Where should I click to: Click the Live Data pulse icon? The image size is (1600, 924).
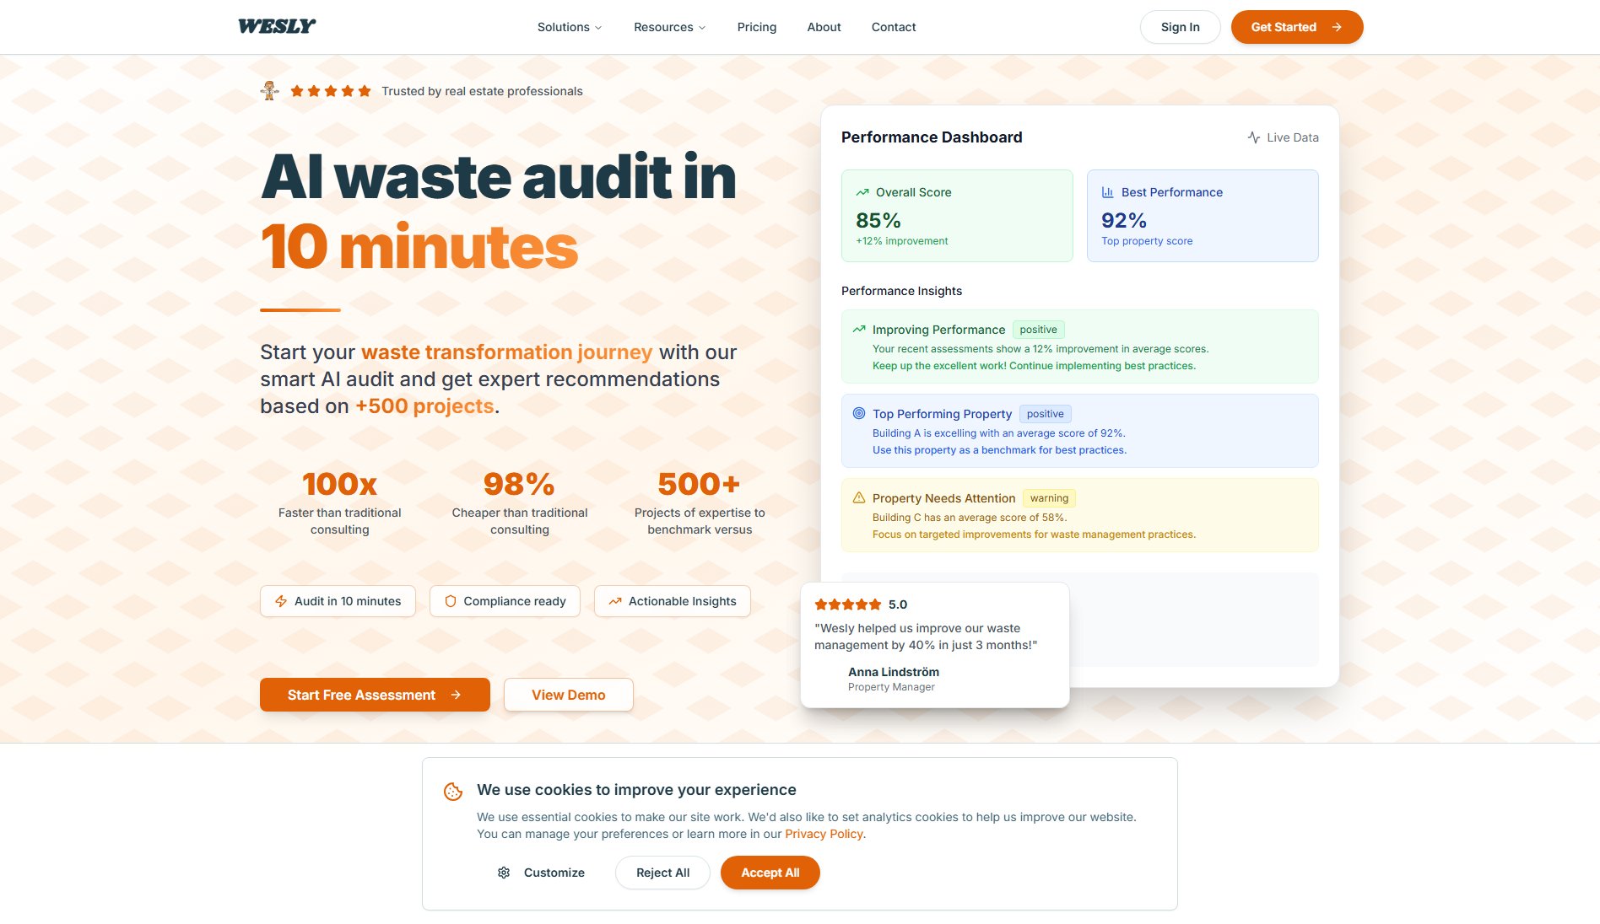[1254, 137]
